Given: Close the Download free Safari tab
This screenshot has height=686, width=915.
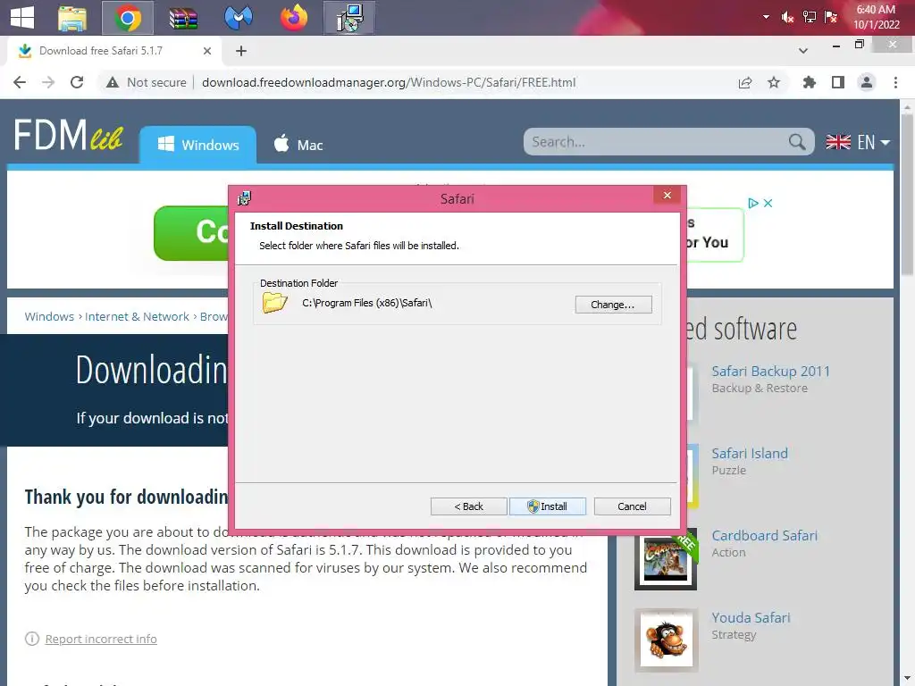Looking at the screenshot, I should click(206, 51).
